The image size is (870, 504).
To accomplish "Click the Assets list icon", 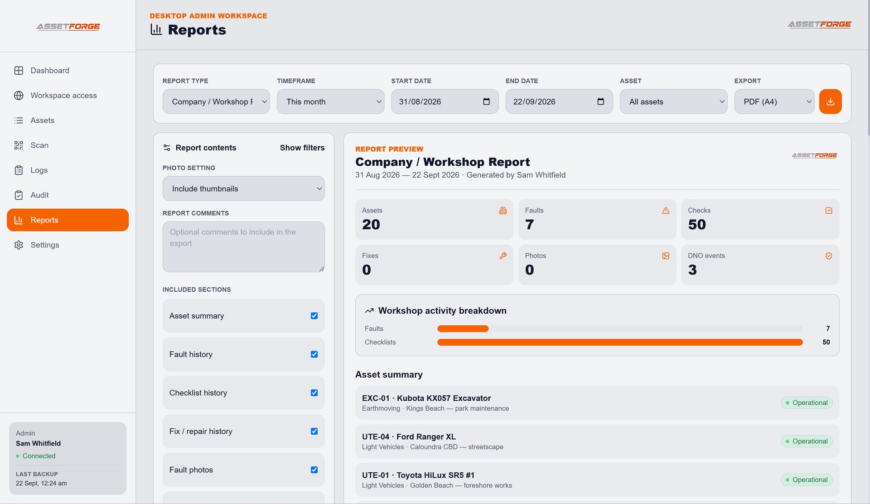I will (19, 120).
